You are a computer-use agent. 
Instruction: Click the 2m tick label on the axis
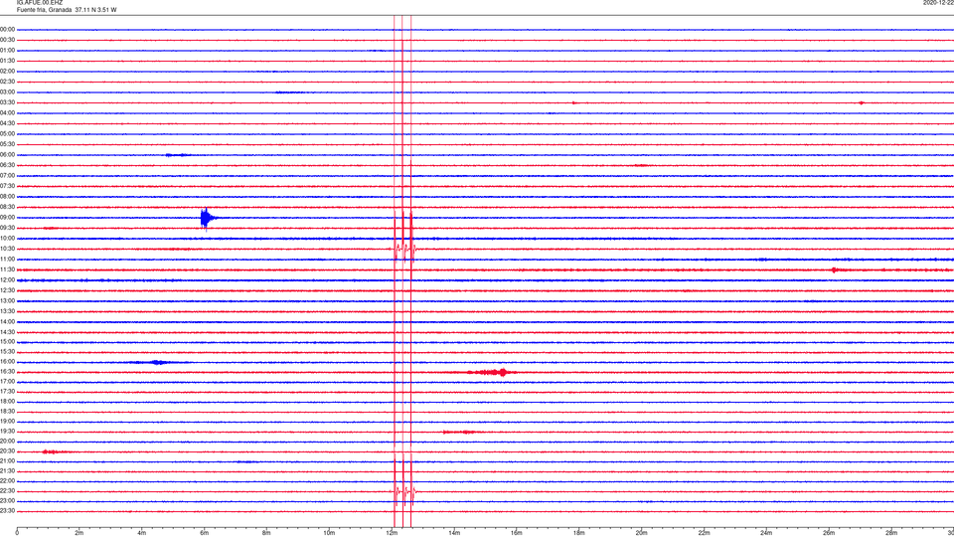pos(79,533)
